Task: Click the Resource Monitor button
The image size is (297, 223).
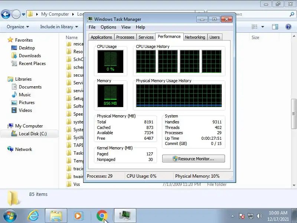Action: click(x=193, y=159)
